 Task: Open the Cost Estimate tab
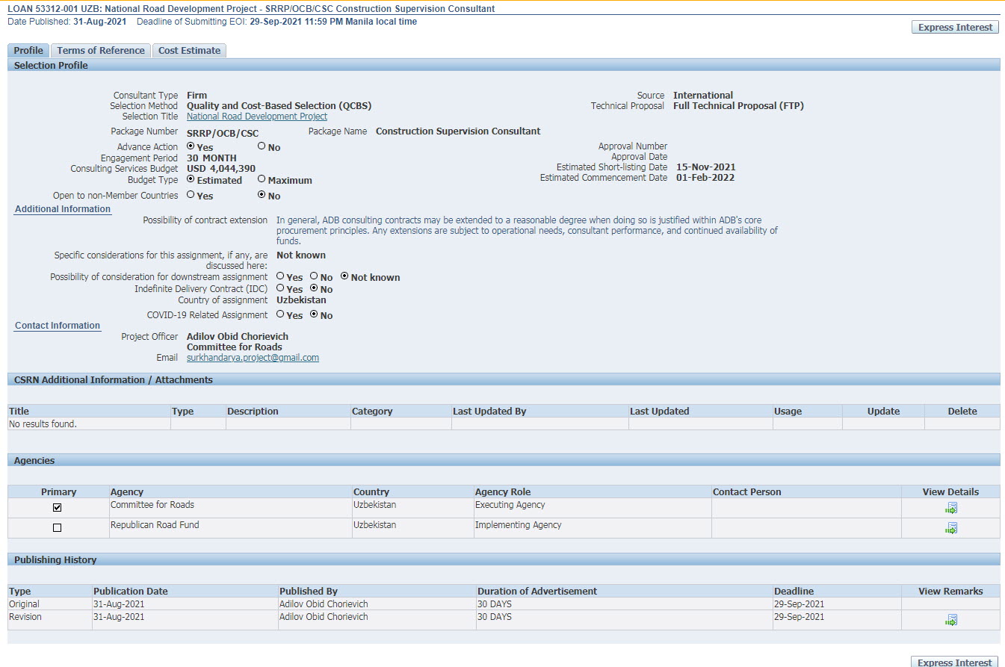point(189,51)
